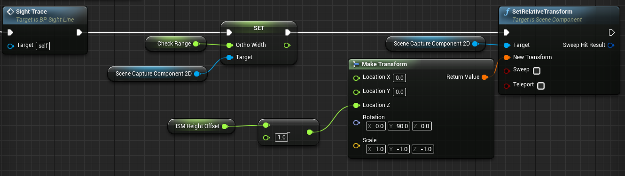Click the Sight Trace execution input pin
This screenshot has height=176, width=625.
[x=10, y=32]
